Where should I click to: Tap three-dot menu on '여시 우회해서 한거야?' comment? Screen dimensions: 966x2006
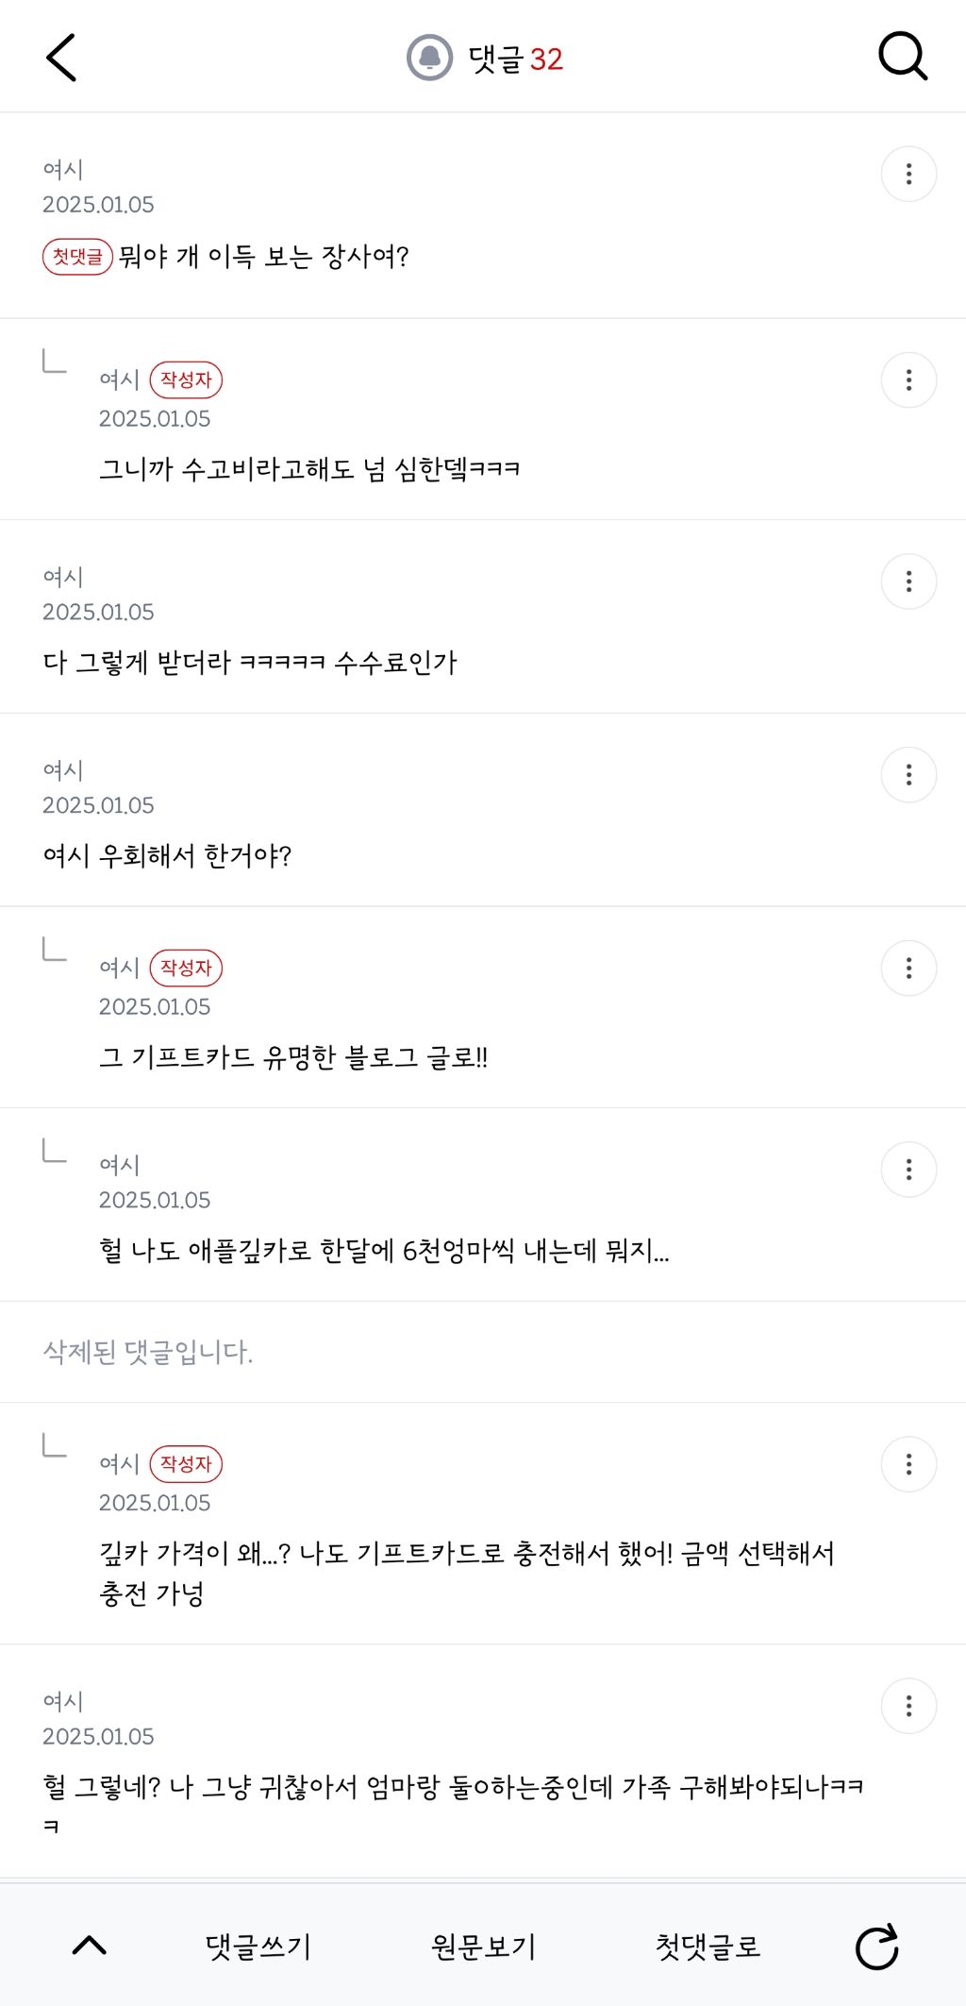click(908, 775)
